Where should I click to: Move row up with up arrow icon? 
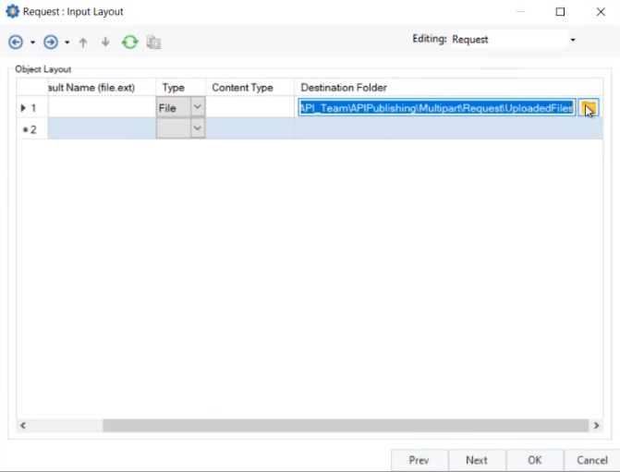coord(83,42)
